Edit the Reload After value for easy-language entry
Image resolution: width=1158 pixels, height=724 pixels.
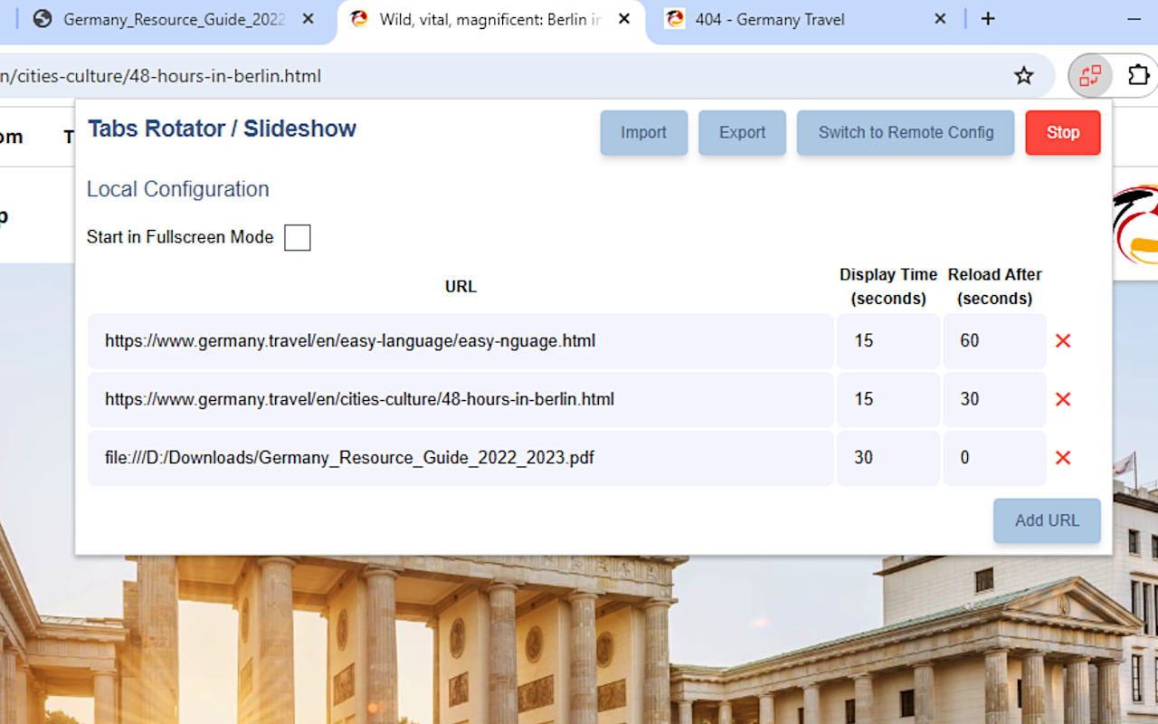click(994, 341)
